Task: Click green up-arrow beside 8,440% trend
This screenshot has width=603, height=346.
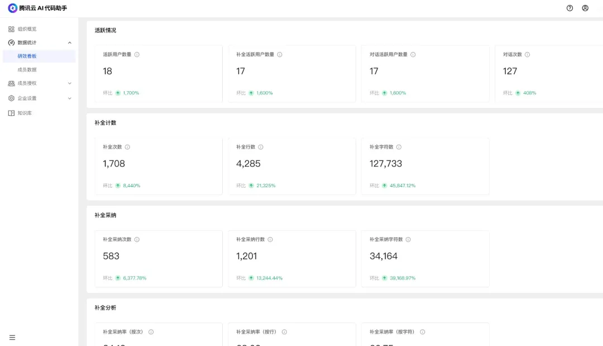Action: point(118,186)
